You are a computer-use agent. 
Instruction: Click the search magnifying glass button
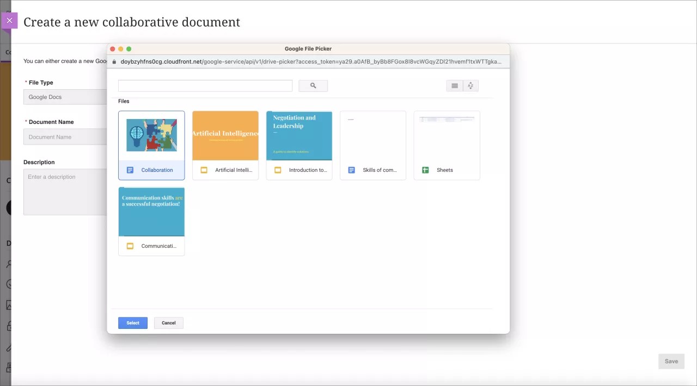[313, 85]
